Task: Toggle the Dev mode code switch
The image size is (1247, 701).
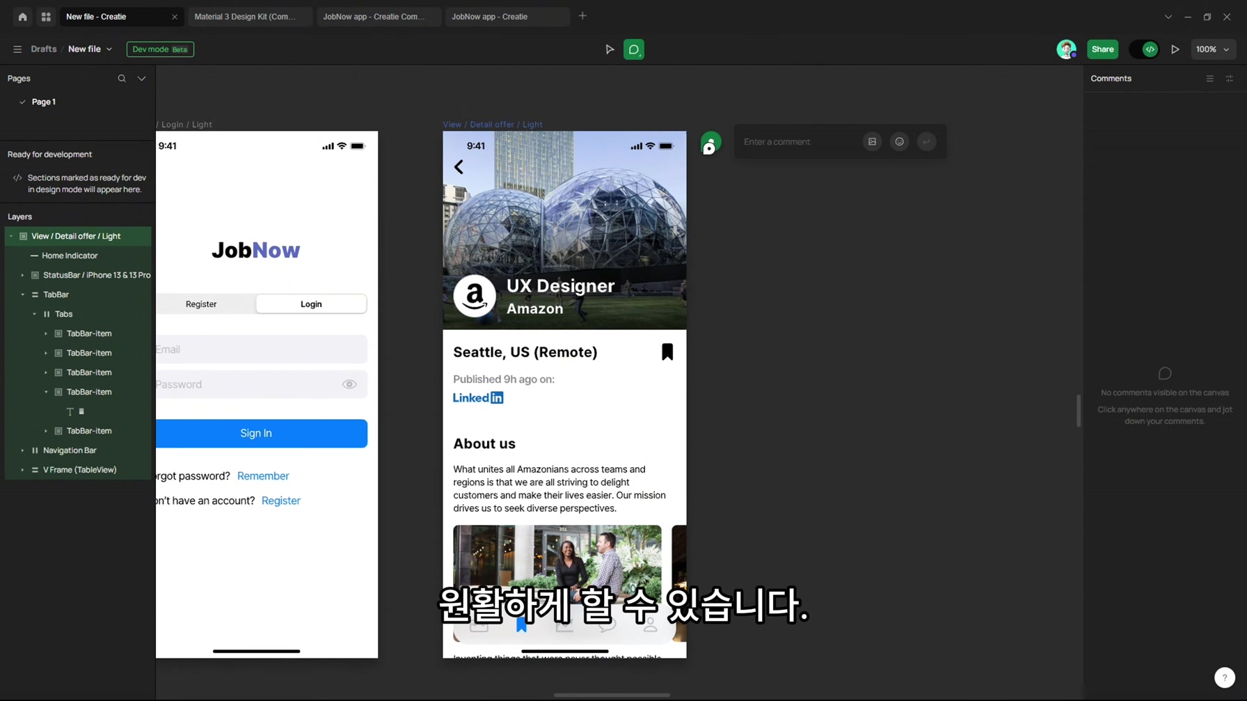Action: tap(1144, 49)
